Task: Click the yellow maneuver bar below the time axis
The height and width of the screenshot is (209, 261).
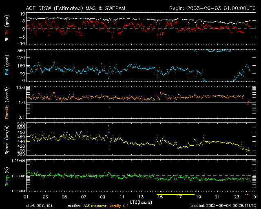Action: (x=175, y=193)
